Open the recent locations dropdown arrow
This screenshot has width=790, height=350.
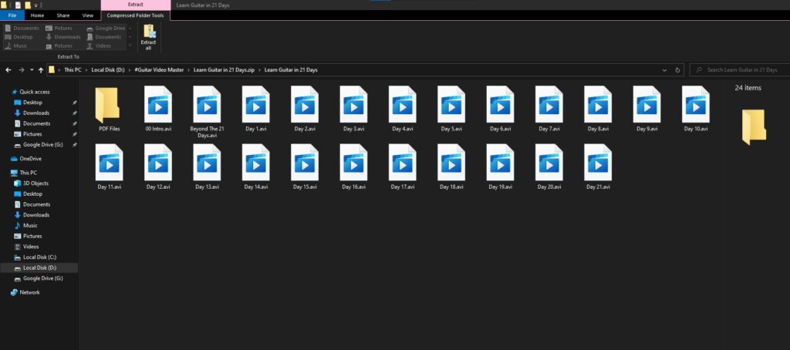coord(31,70)
